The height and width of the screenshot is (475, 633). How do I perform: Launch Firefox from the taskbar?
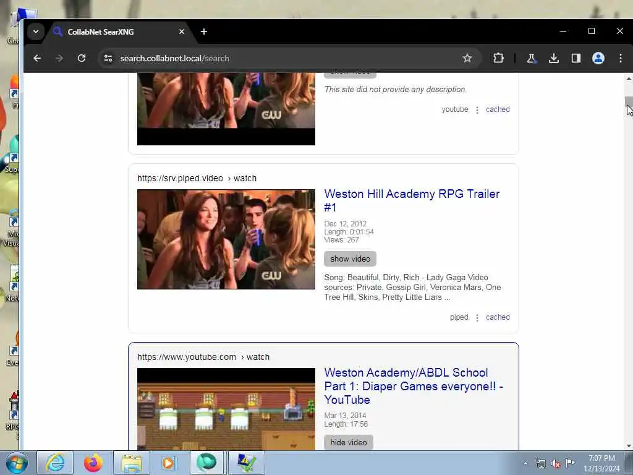pyautogui.click(x=93, y=463)
